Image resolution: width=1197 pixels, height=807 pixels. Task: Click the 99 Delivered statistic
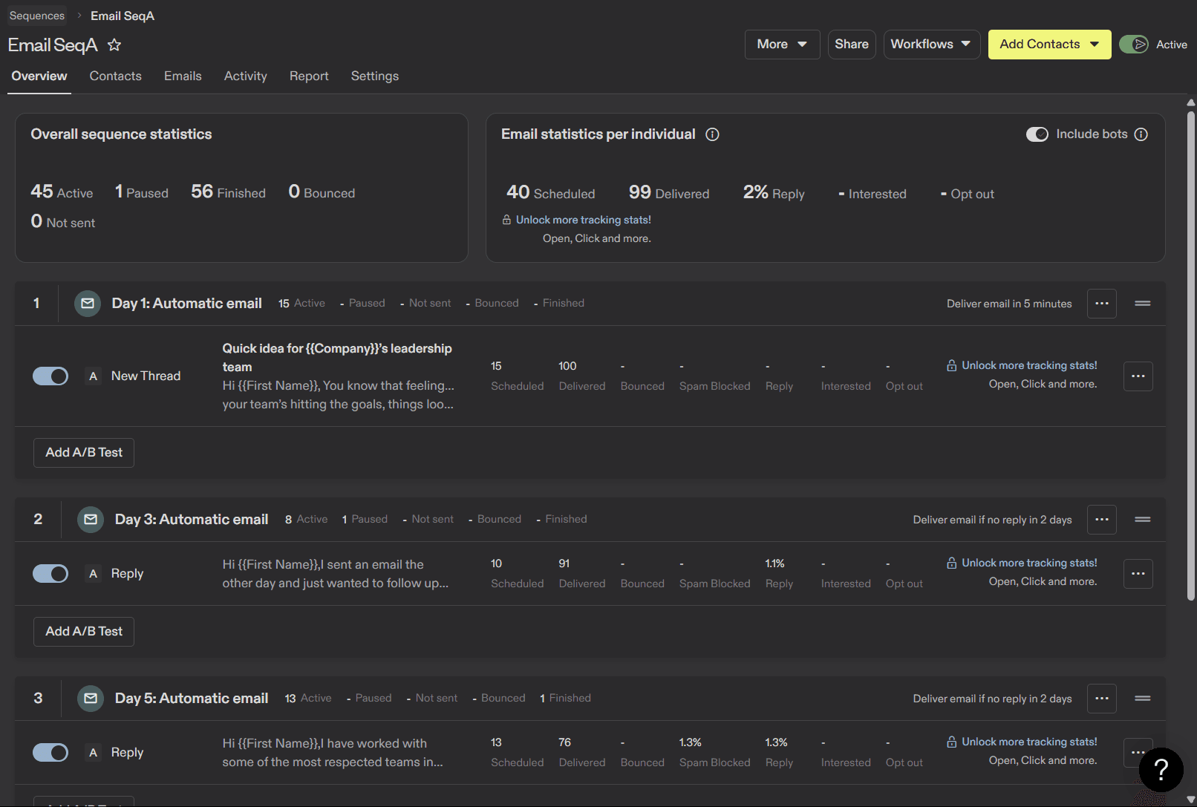point(669,193)
